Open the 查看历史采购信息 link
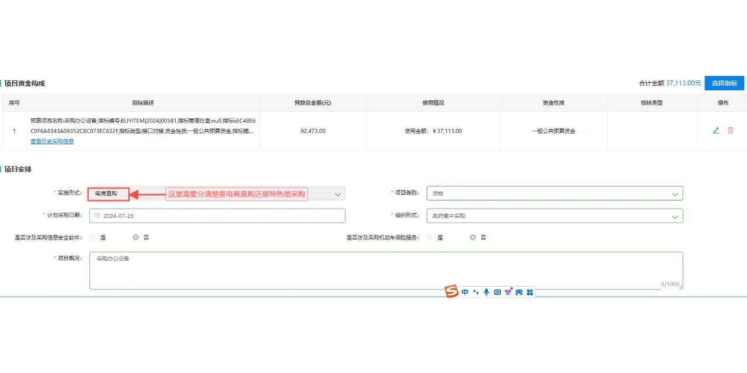The height and width of the screenshot is (373, 747). (52, 142)
